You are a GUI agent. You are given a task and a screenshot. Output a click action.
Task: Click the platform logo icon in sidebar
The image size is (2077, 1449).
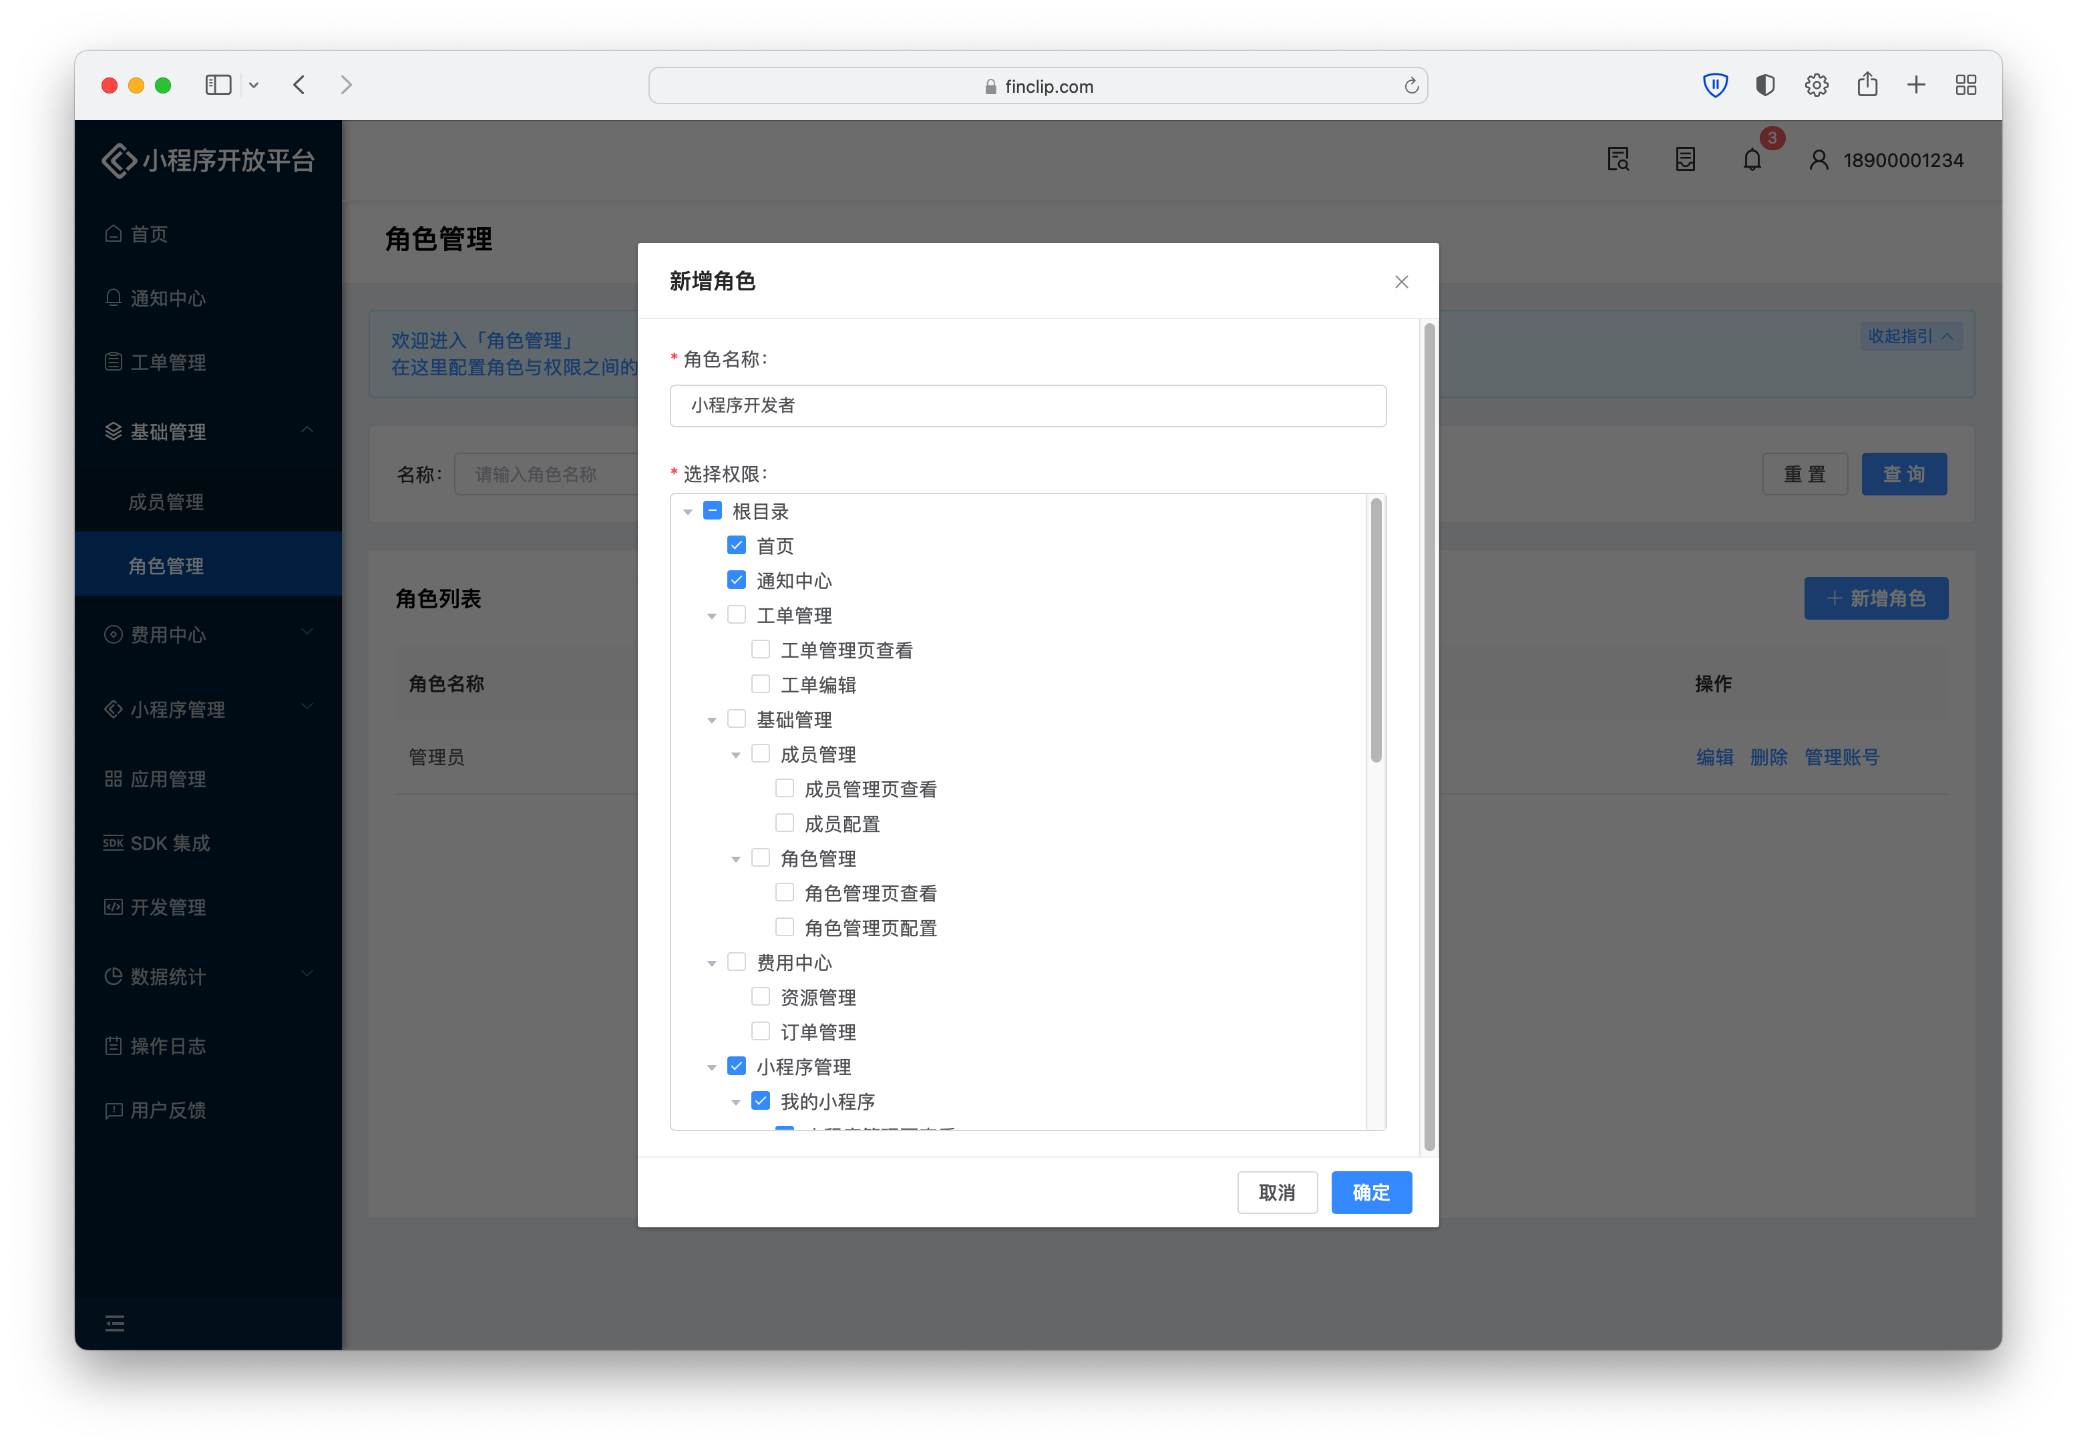[118, 160]
